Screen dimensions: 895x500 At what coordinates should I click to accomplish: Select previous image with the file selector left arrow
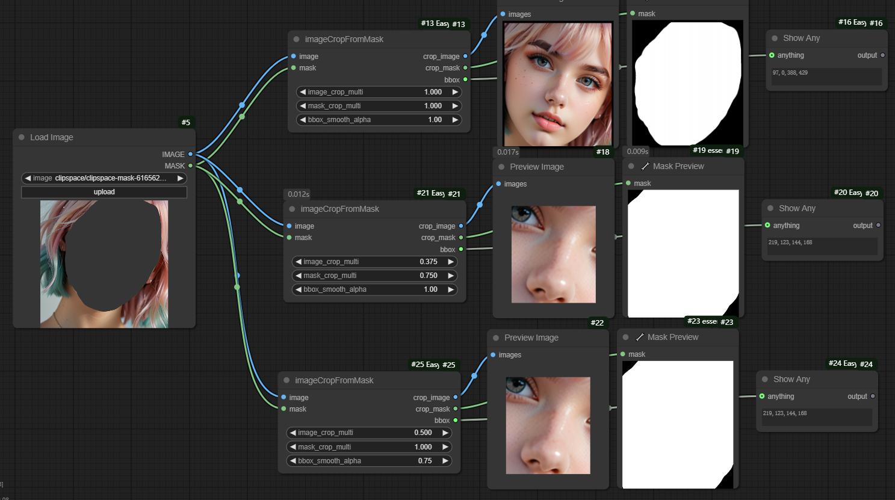pos(28,178)
